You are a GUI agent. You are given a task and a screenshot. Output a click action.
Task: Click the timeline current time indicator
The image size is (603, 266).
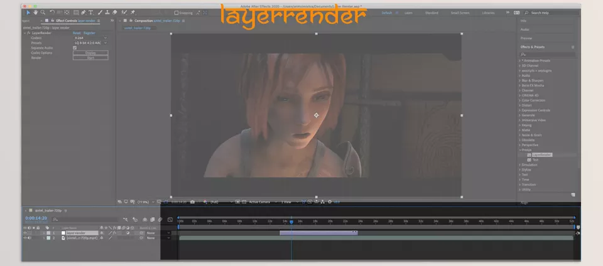(x=291, y=222)
